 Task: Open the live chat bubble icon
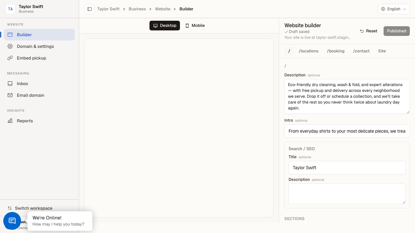coord(12,221)
